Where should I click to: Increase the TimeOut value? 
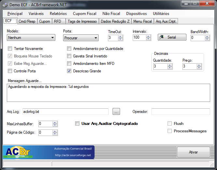(120, 37)
